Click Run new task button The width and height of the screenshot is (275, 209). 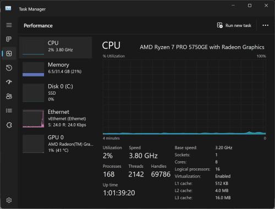(x=234, y=25)
